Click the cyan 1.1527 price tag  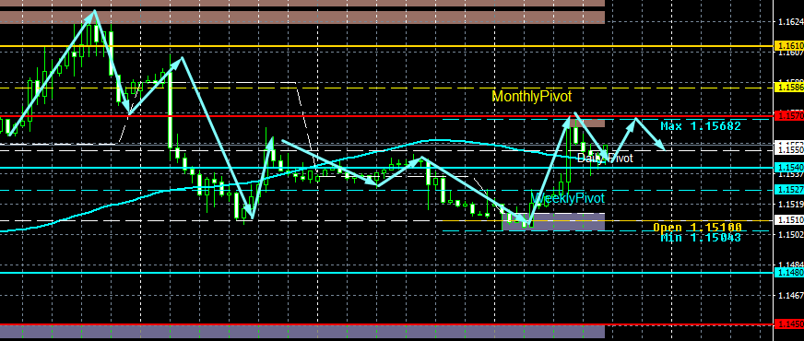click(789, 190)
